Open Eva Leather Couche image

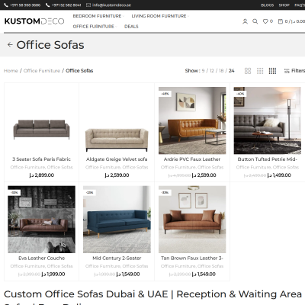41,220
